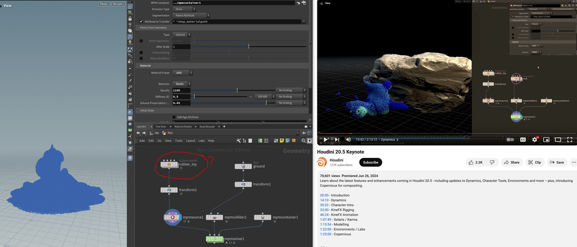Open the Material Preset dropdown
The width and height of the screenshot is (577, 247).
pyautogui.click(x=183, y=72)
